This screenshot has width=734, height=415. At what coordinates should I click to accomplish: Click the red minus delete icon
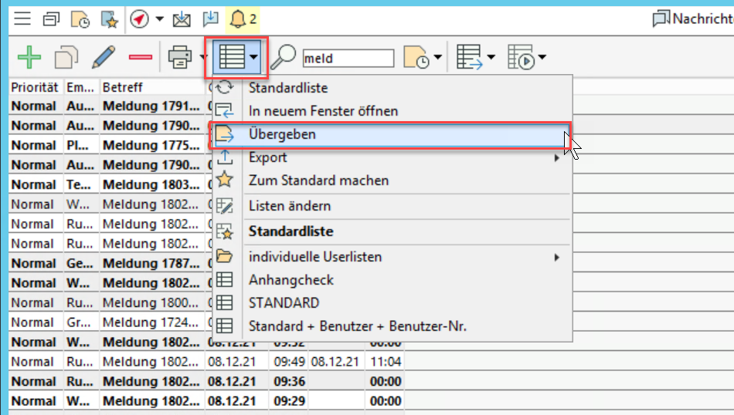[140, 57]
